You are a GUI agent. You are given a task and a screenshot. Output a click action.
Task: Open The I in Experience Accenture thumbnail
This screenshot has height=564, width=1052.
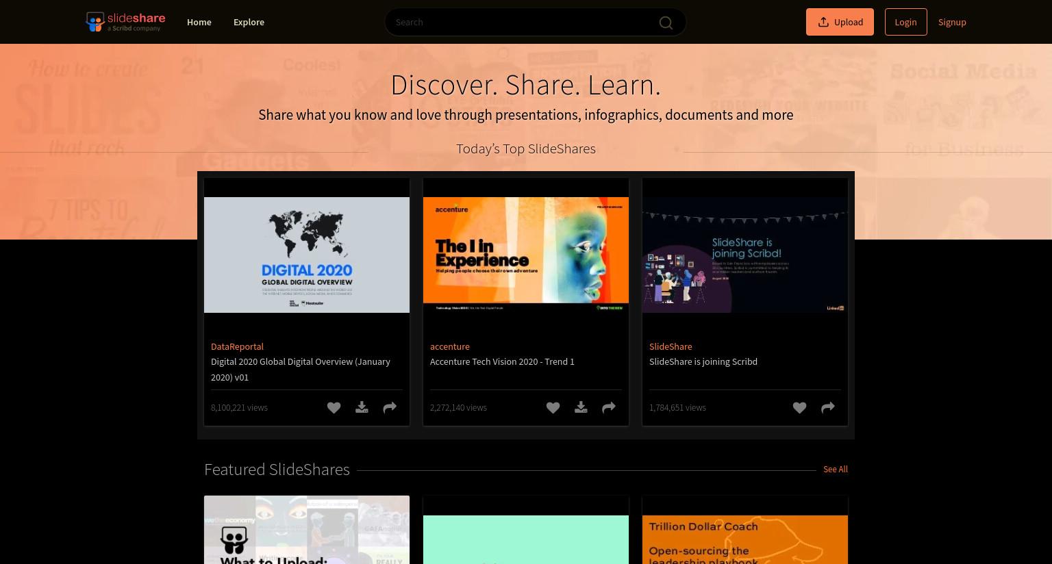[x=526, y=255]
